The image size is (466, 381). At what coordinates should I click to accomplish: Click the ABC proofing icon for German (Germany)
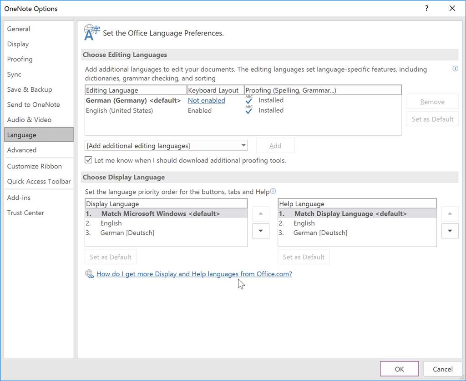[x=248, y=100]
